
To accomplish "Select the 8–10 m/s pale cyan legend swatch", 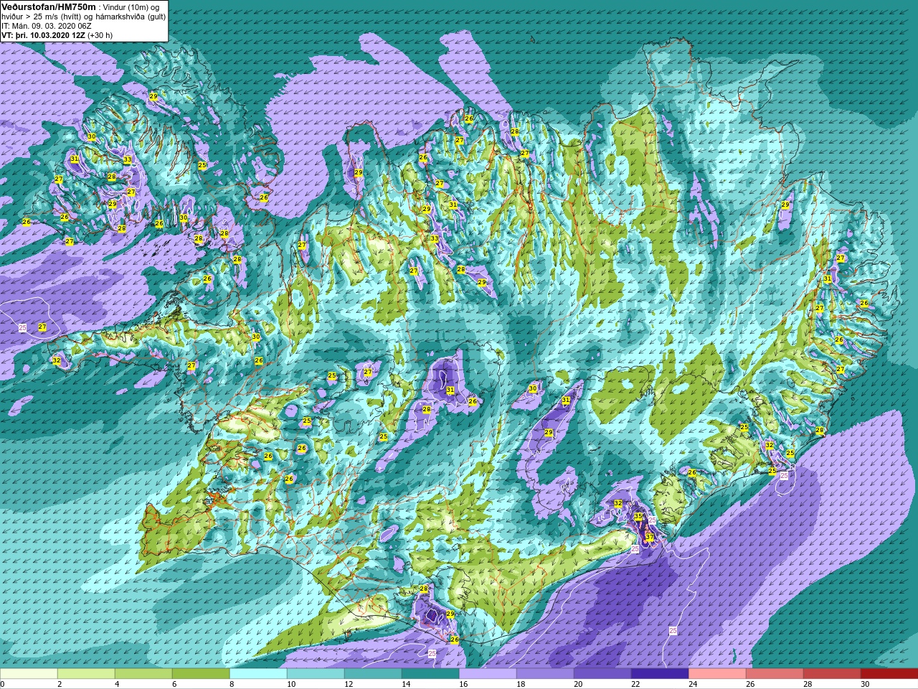I will click(x=258, y=674).
